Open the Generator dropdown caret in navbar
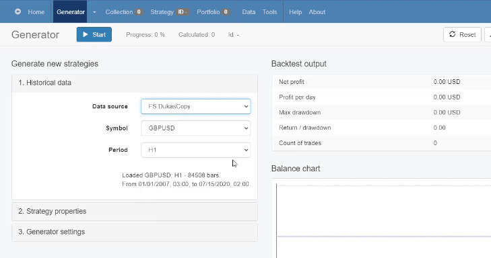The width and height of the screenshot is (491, 258). tap(94, 12)
